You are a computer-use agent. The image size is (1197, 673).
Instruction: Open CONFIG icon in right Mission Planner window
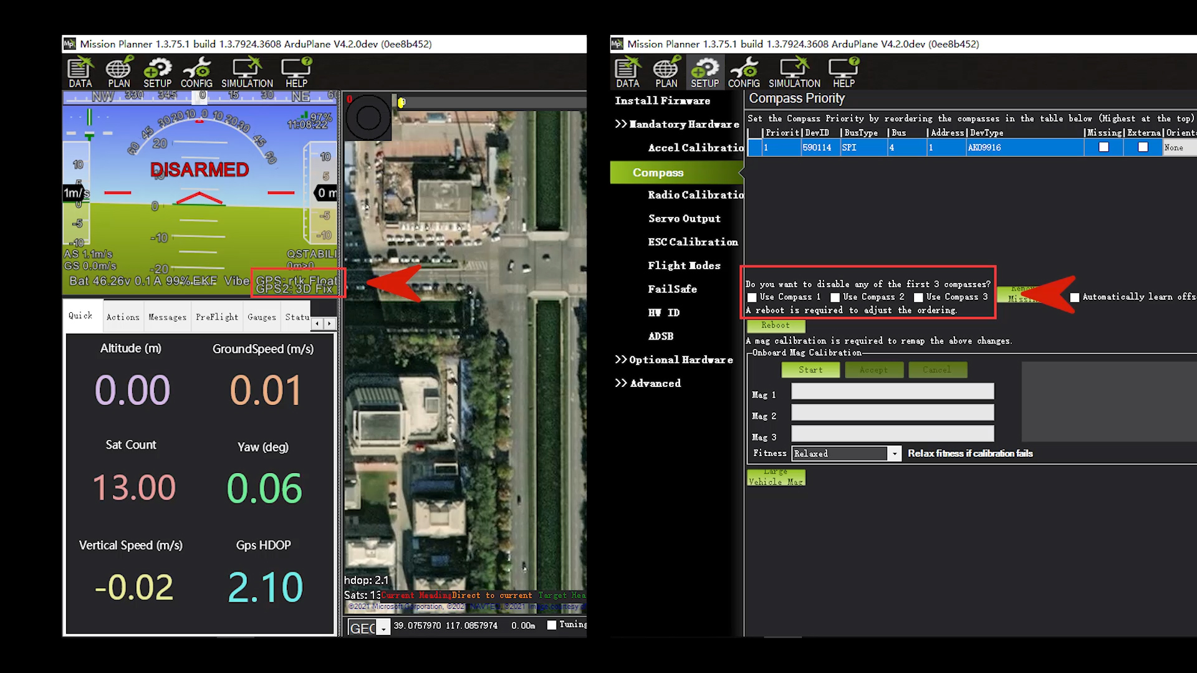[x=744, y=72]
